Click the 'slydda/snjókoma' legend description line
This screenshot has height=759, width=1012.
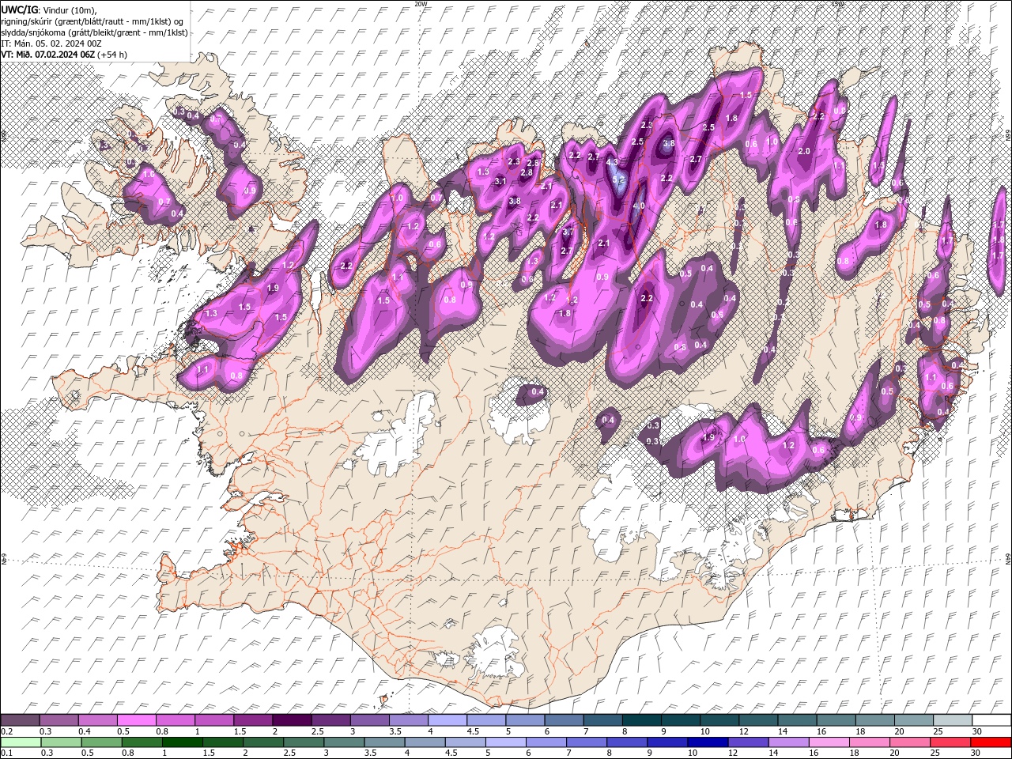(95, 32)
